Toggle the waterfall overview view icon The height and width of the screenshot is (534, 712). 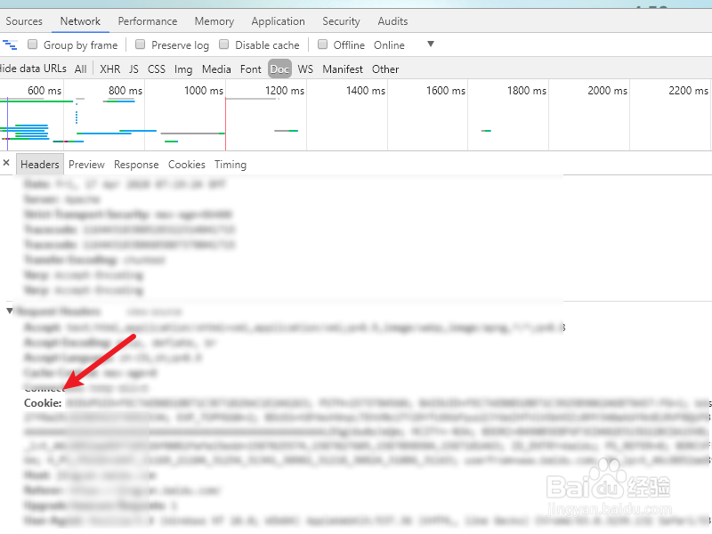pyautogui.click(x=10, y=44)
